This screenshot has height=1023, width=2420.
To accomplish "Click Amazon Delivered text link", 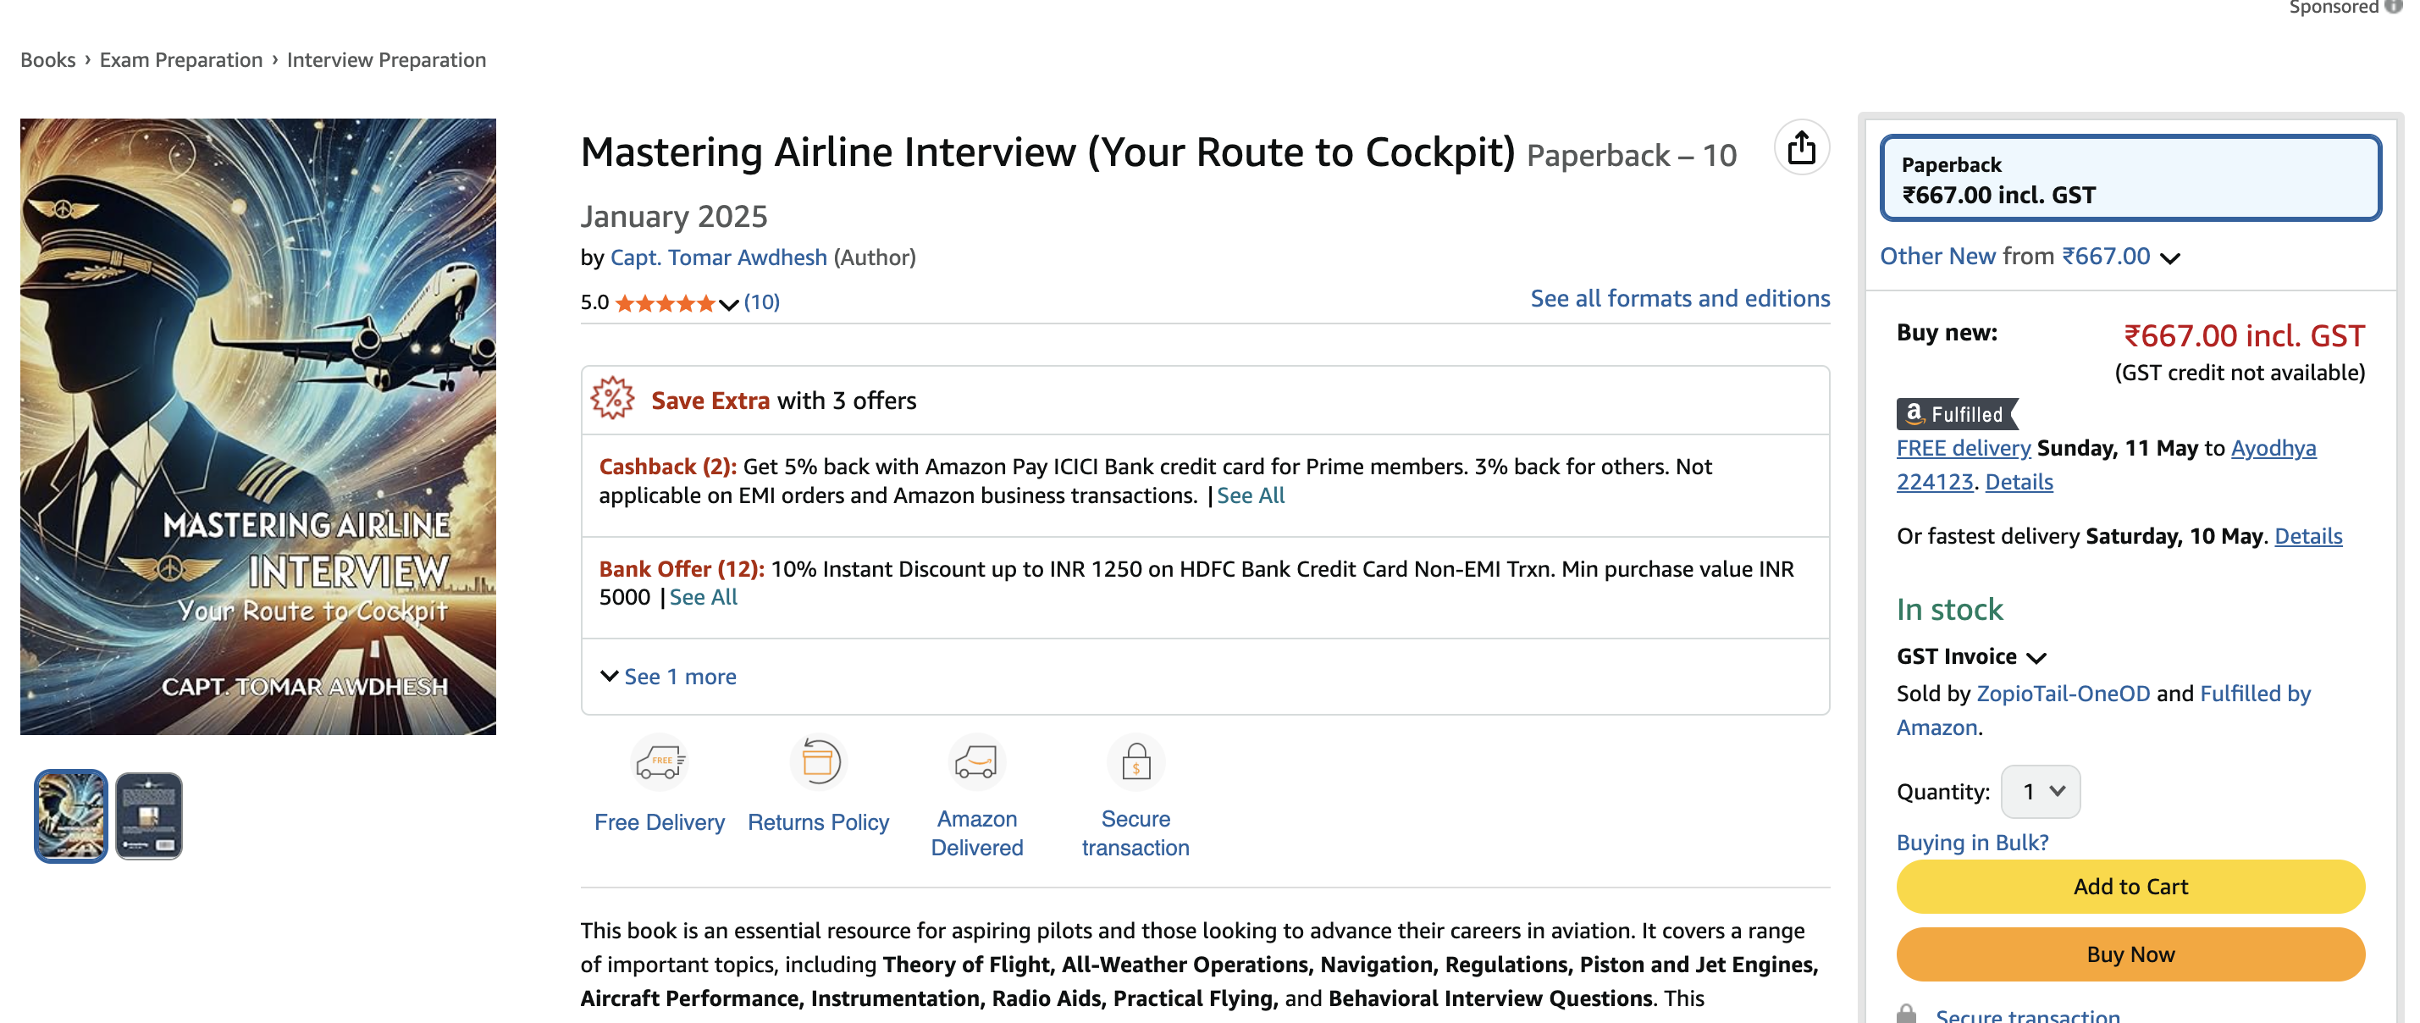I will [976, 833].
